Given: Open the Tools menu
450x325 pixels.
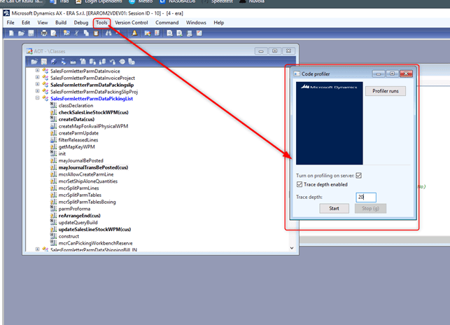Looking at the screenshot, I should (102, 22).
